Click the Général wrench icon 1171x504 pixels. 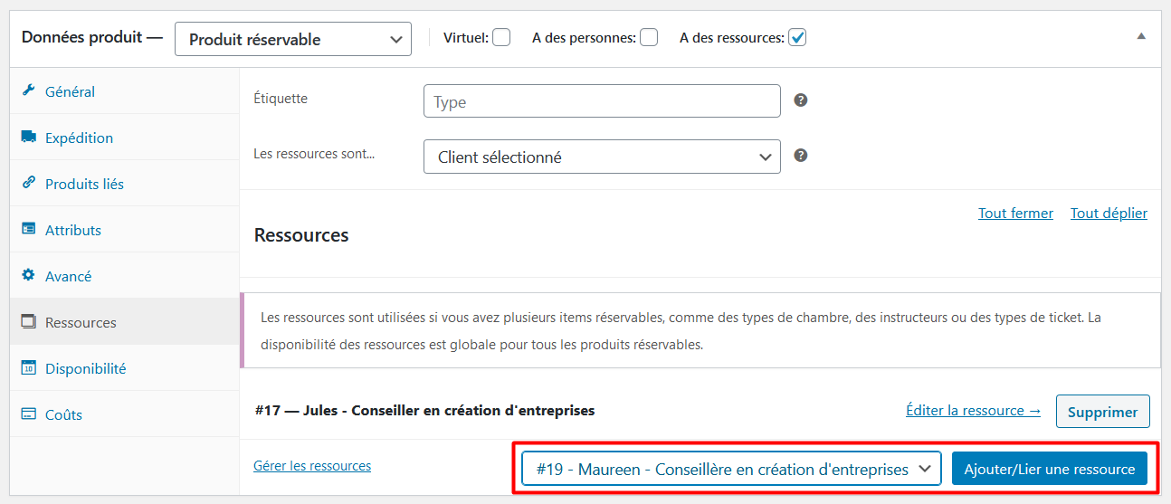coord(28,90)
